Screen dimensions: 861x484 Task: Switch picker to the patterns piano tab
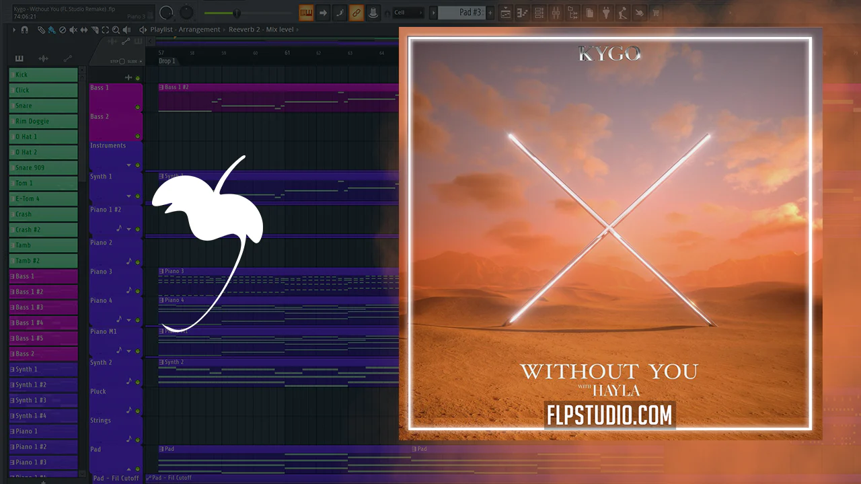pyautogui.click(x=19, y=58)
